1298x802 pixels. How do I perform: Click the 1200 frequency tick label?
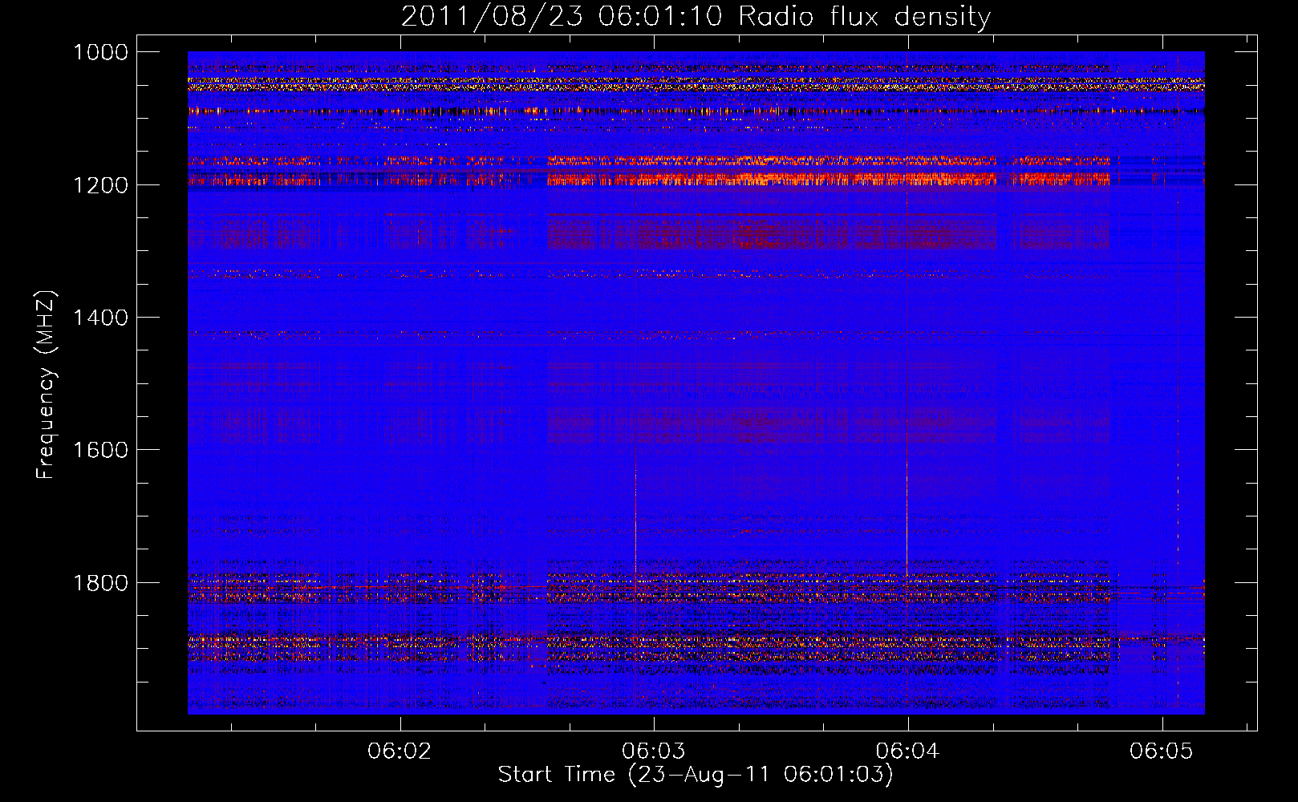100,185
